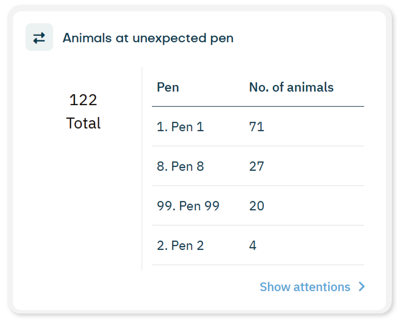Select the 99. Pen 99 row
The width and height of the screenshot is (400, 321).
(x=258, y=206)
